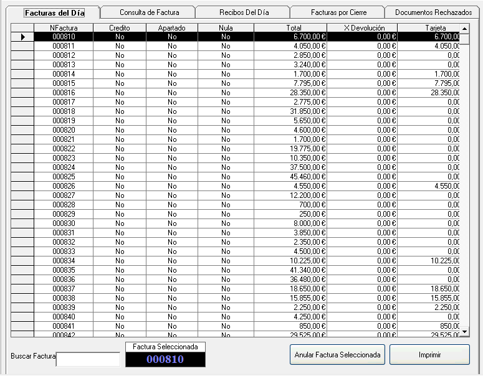Open Documentos Rechazados tab
Screen dimensions: 483x376
(434, 12)
